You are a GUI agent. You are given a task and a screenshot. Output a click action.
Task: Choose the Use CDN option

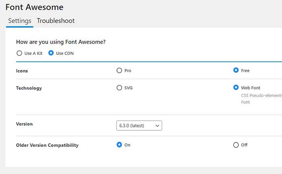click(x=51, y=53)
